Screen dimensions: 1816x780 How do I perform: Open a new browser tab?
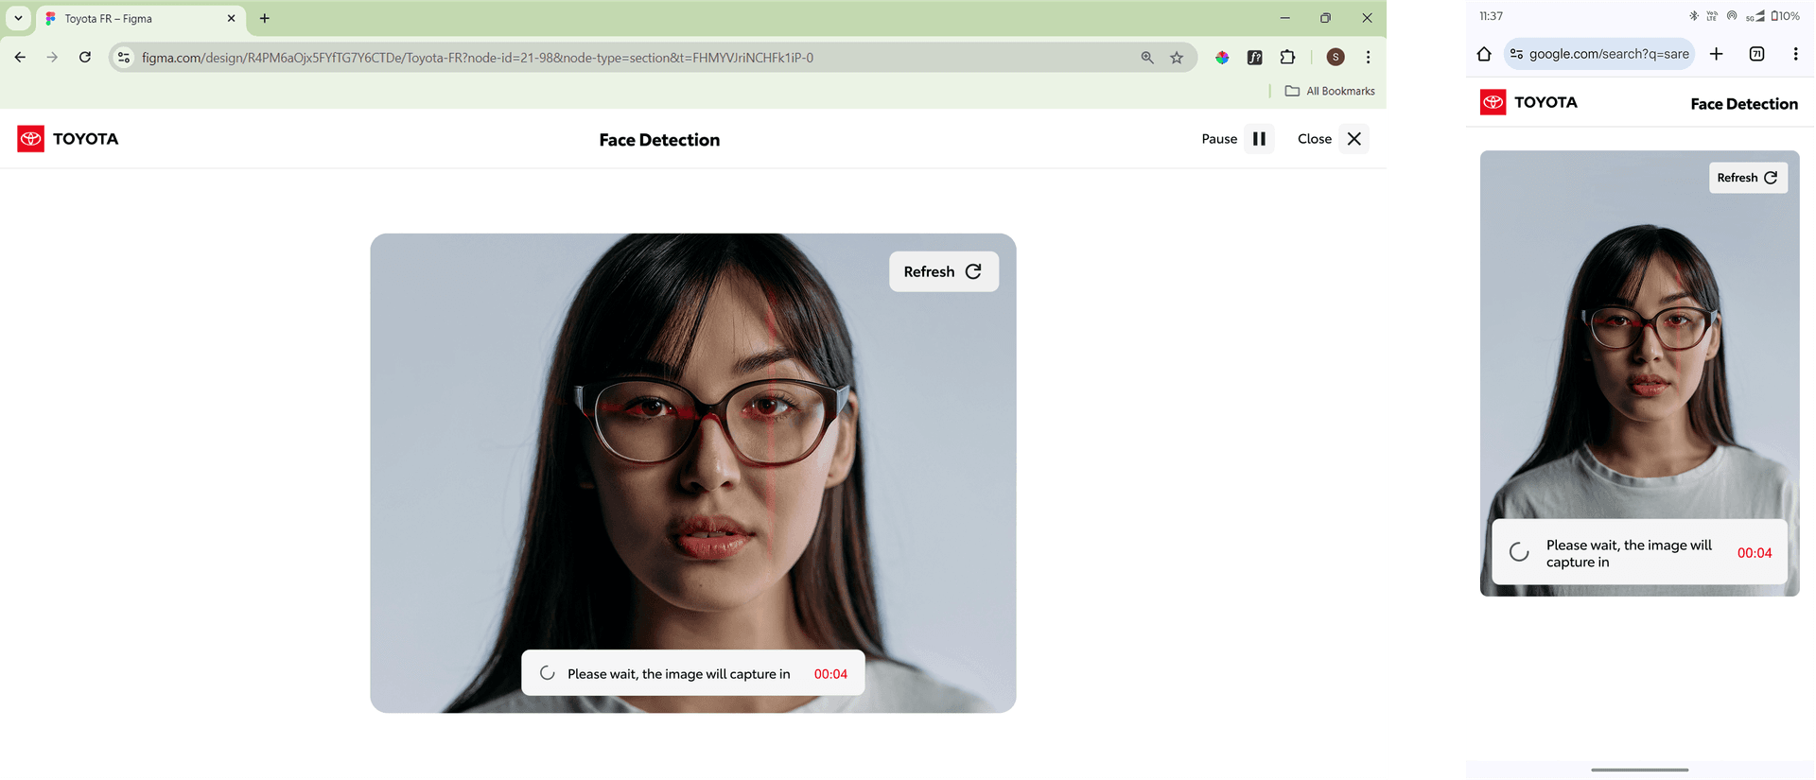pyautogui.click(x=265, y=18)
